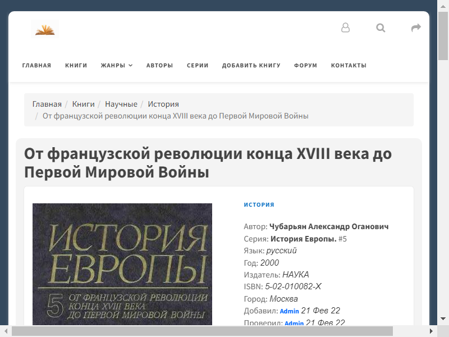Click the История Европы book cover
This screenshot has width=449, height=337.
(122, 264)
